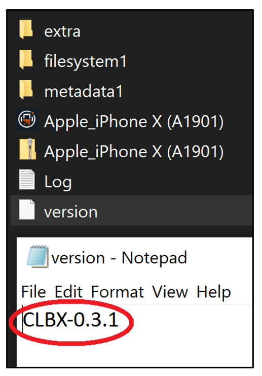Click the filesystem1 folder name

pos(85,61)
